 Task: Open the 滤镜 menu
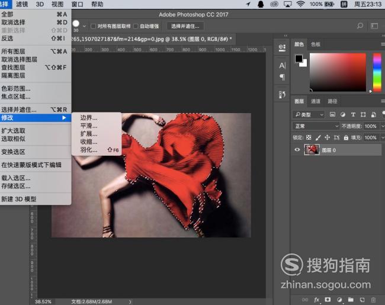pos(22,4)
